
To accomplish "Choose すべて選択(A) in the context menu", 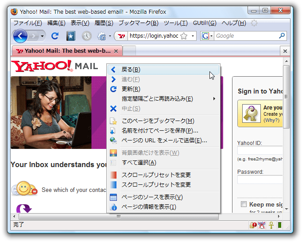I will click(163, 163).
